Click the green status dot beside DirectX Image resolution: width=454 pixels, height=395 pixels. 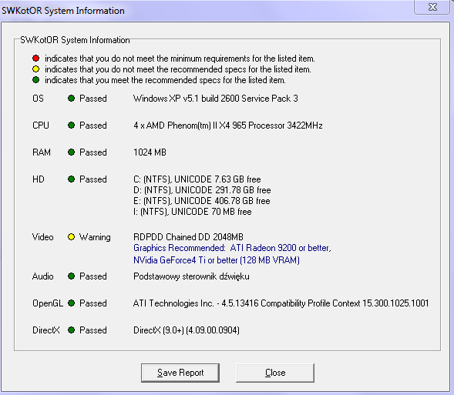[x=71, y=330]
